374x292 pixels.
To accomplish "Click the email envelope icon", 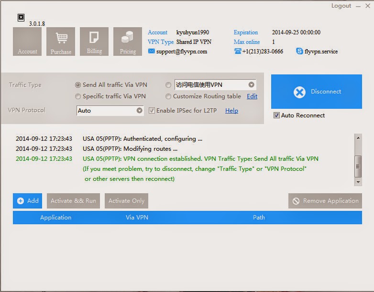I will [x=152, y=51].
